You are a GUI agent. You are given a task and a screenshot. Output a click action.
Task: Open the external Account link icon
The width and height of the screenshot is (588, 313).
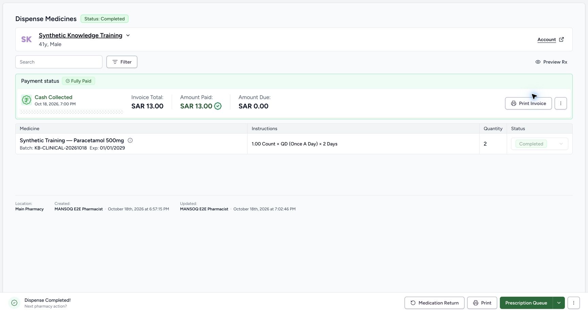pyautogui.click(x=561, y=39)
